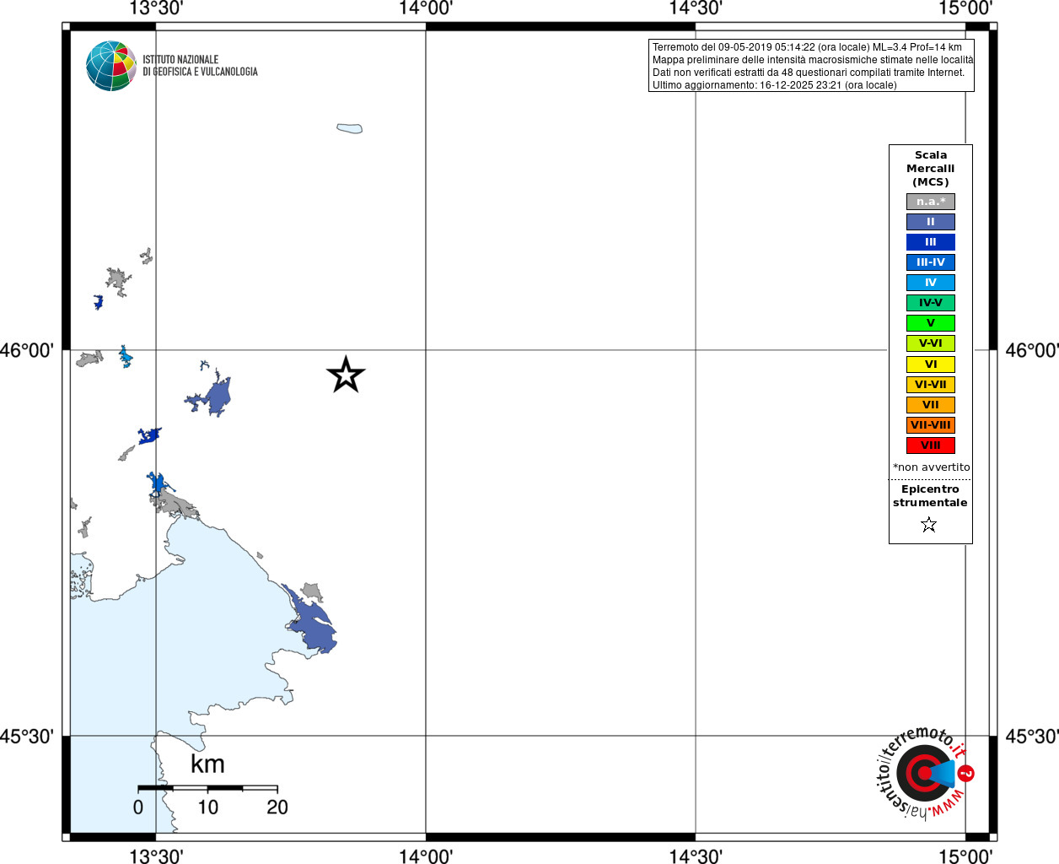Screen dimensions: 1059x864
Task: Click the star symbol in the legend
Action: (x=929, y=525)
